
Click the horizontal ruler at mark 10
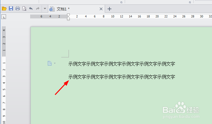(113, 16)
